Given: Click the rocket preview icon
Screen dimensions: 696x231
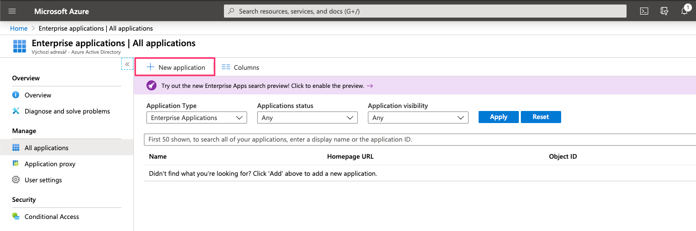Looking at the screenshot, I should (151, 86).
